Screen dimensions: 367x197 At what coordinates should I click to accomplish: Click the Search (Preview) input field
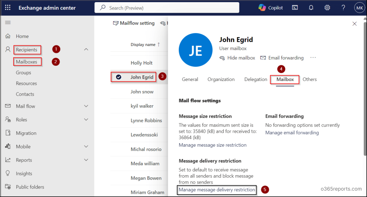167,8
